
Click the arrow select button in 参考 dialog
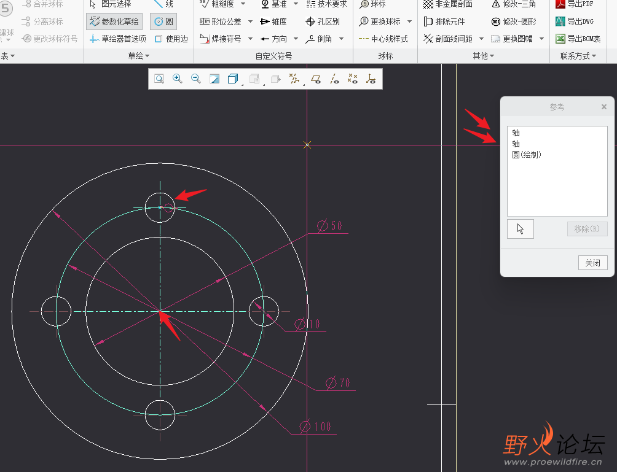(x=520, y=229)
